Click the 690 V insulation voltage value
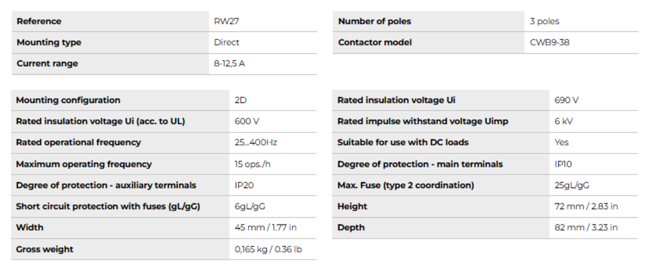This screenshot has width=649, height=271. pyautogui.click(x=566, y=100)
